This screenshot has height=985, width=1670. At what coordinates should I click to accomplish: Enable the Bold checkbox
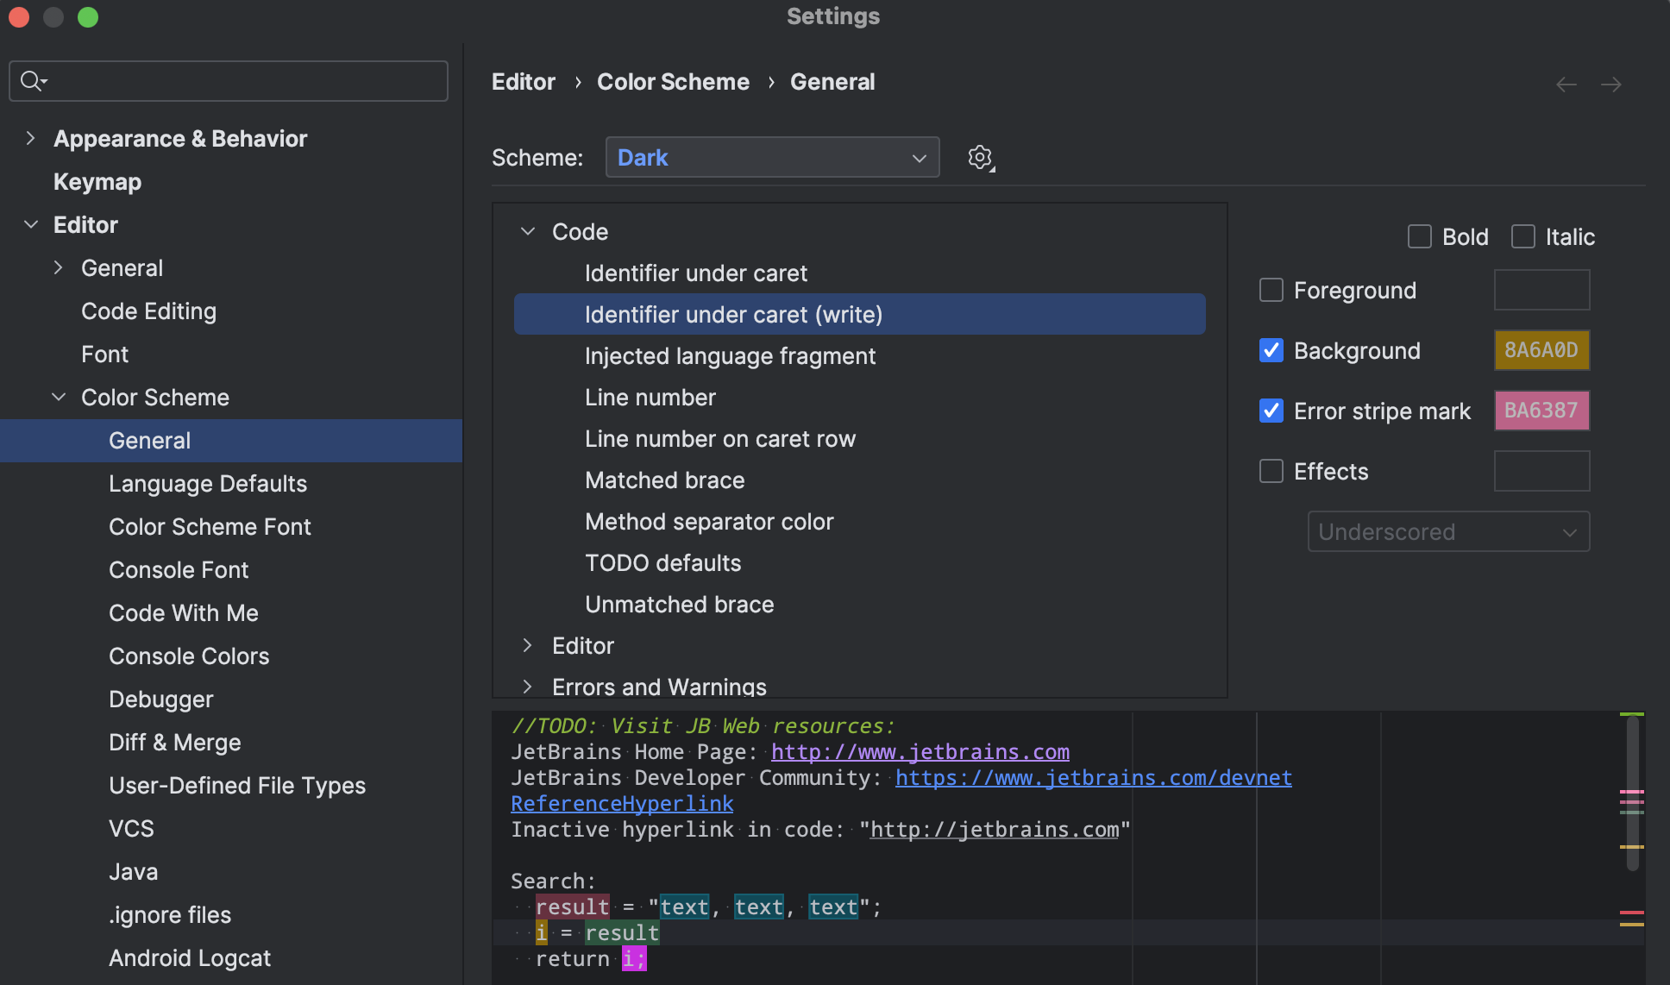pyautogui.click(x=1419, y=236)
